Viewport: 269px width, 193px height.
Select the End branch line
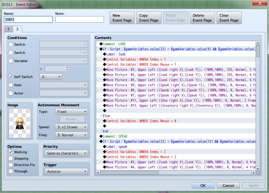pos(176,131)
